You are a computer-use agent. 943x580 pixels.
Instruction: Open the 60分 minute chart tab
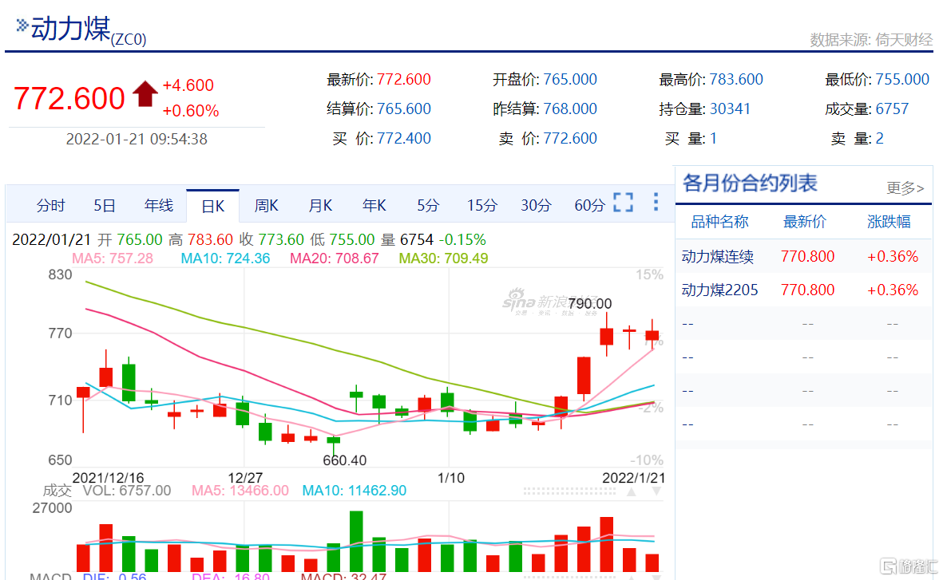coord(589,206)
